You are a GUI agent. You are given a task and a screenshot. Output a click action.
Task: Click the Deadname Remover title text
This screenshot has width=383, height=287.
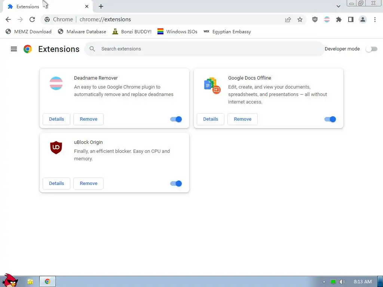pos(96,78)
